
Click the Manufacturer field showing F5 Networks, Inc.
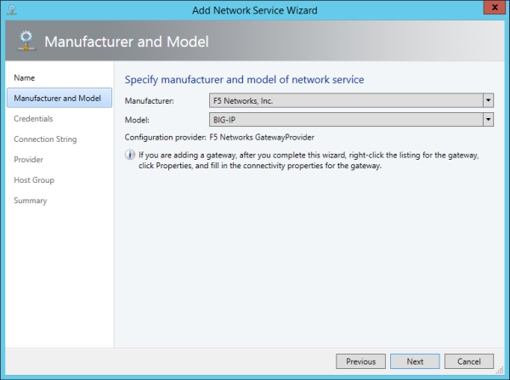pos(344,99)
